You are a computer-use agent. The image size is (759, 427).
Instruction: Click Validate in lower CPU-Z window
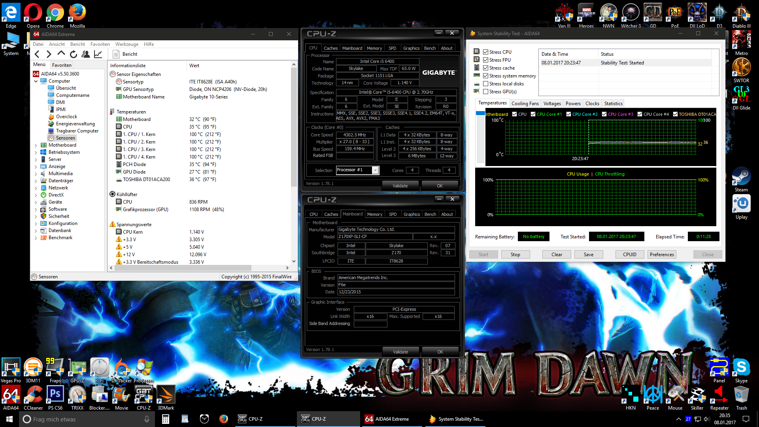[400, 352]
